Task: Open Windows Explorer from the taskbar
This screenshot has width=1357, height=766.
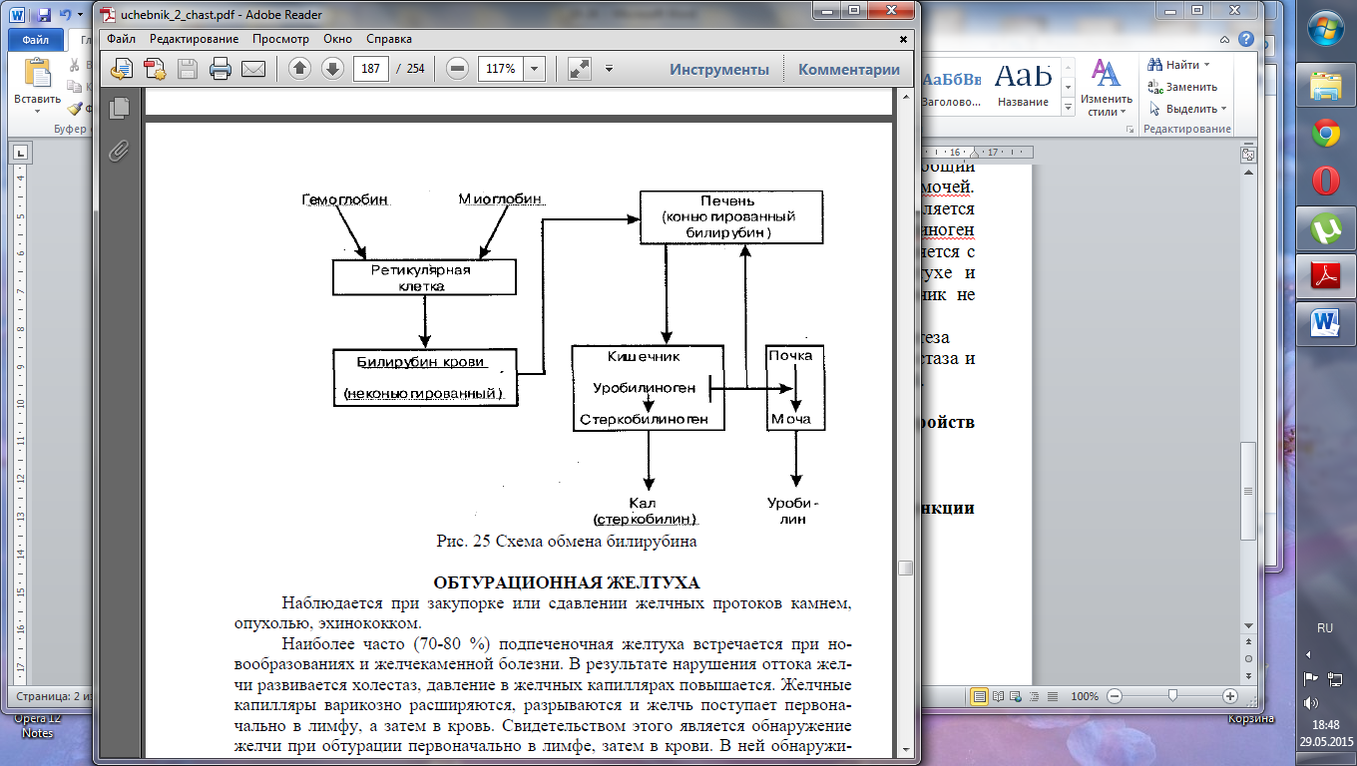Action: (1325, 87)
